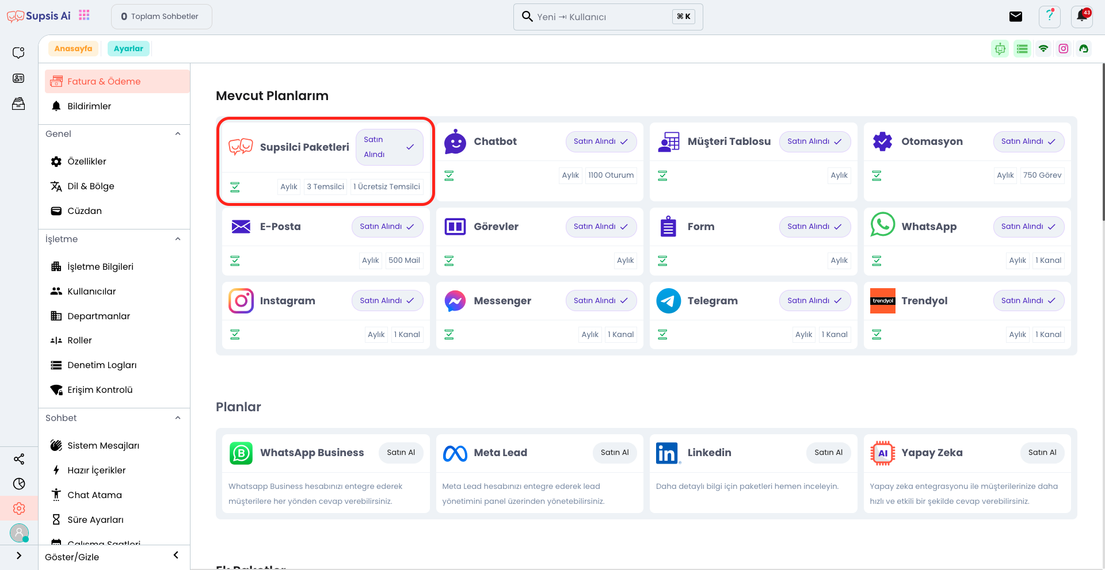Click the Yeni Kullanıcı search field
1105x570 pixels.
tap(608, 17)
